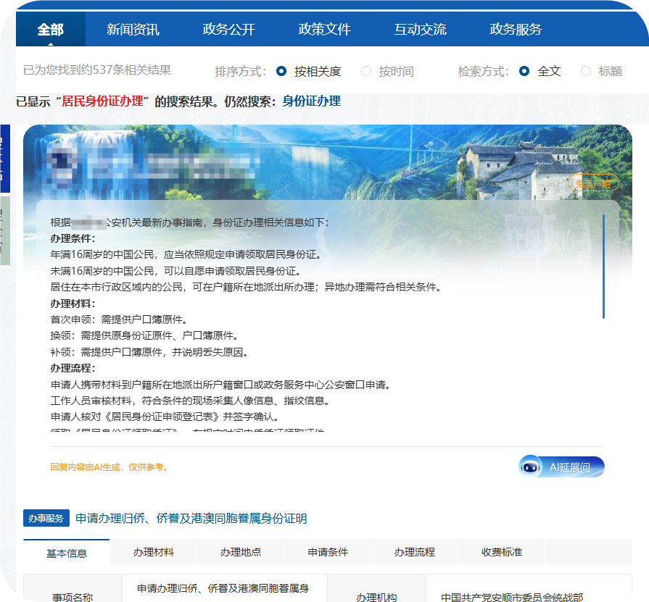The image size is (649, 602).
Task: Open the 政策文件 tab
Action: click(325, 30)
